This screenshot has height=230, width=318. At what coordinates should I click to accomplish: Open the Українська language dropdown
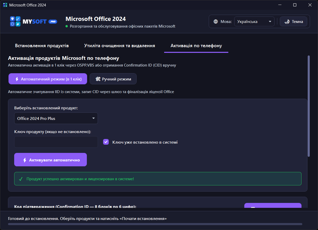click(x=254, y=22)
